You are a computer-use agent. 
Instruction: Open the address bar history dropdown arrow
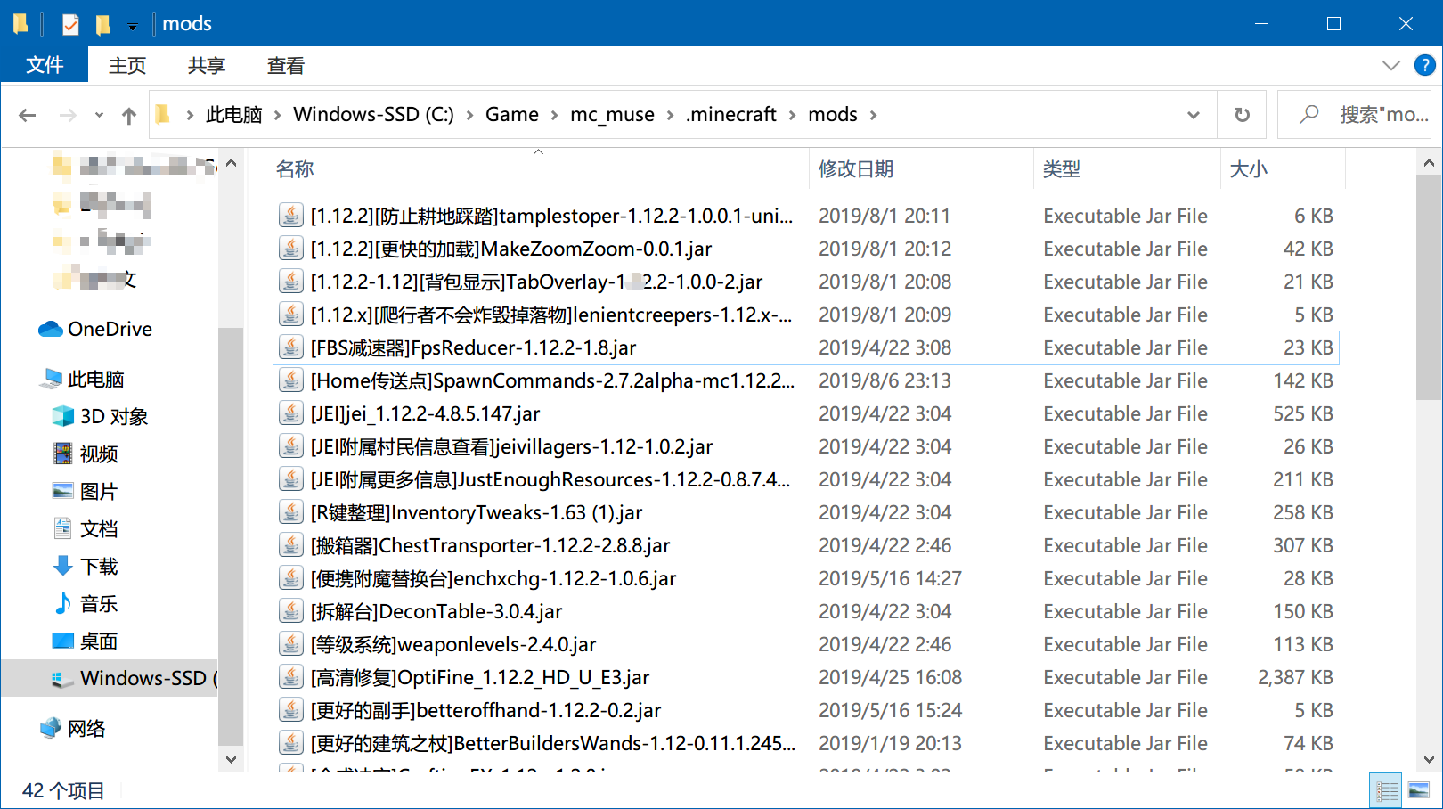pos(1193,114)
